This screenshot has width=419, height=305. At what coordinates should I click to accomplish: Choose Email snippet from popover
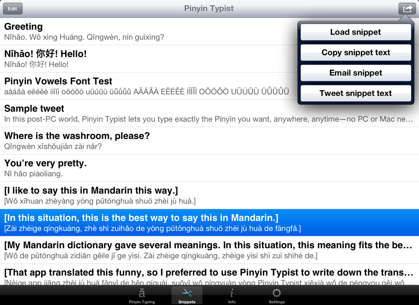(356, 73)
